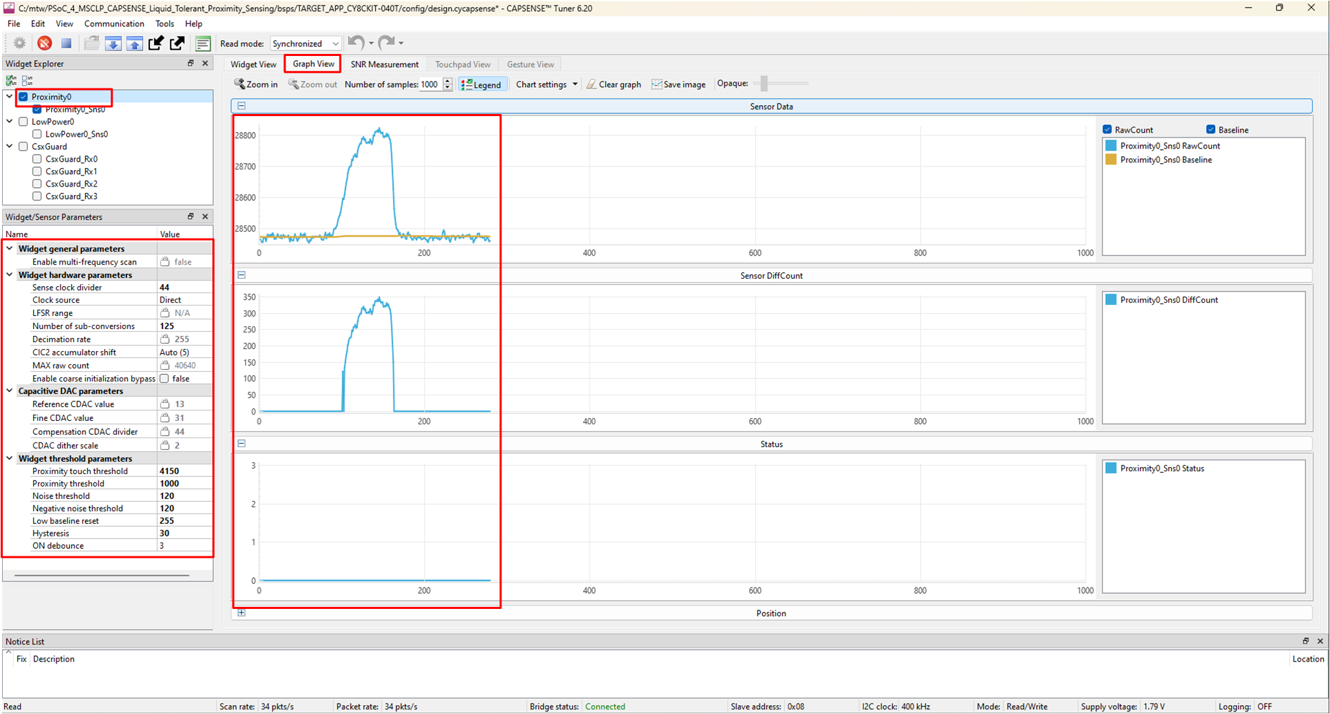Enable the CsxGuard_Rx0 checkbox
Viewport: 1330px width, 714px height.
coord(37,159)
